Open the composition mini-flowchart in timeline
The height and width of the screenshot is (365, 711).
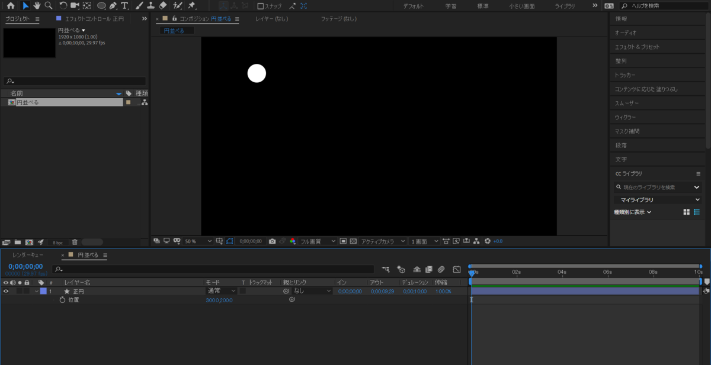point(386,269)
